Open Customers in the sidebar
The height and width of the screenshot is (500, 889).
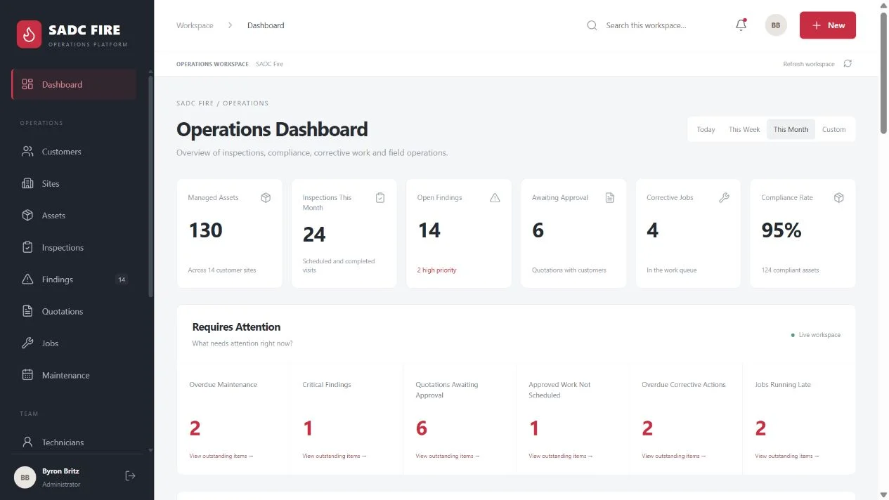(x=74, y=152)
